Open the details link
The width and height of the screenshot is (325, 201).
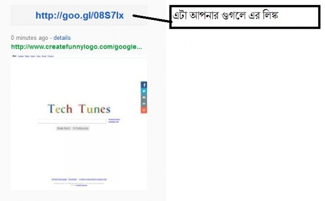[x=62, y=38]
